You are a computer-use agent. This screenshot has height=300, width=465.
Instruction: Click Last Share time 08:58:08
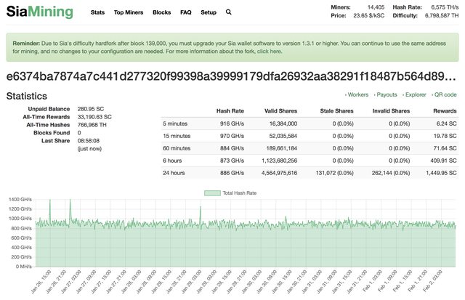pos(89,141)
